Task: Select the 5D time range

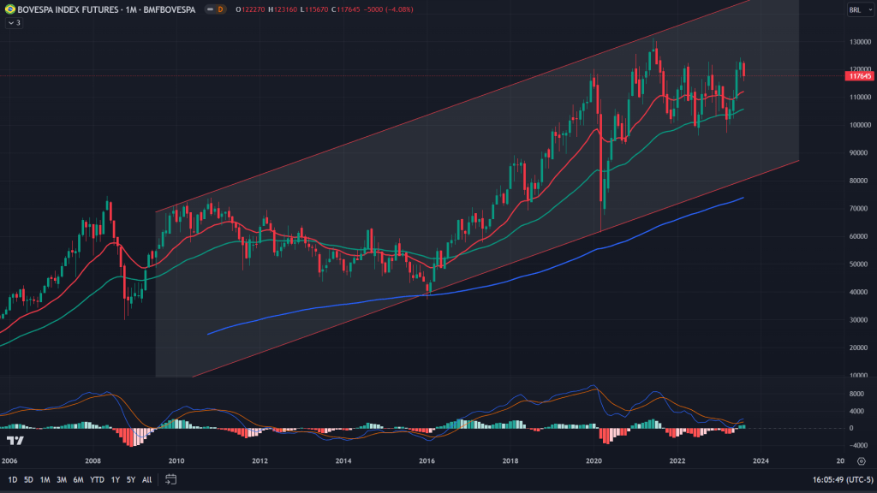Action: click(28, 479)
